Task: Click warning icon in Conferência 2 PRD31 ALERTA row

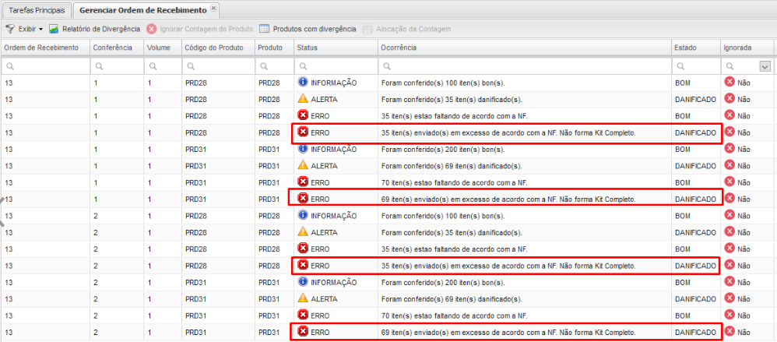Action: (x=304, y=298)
